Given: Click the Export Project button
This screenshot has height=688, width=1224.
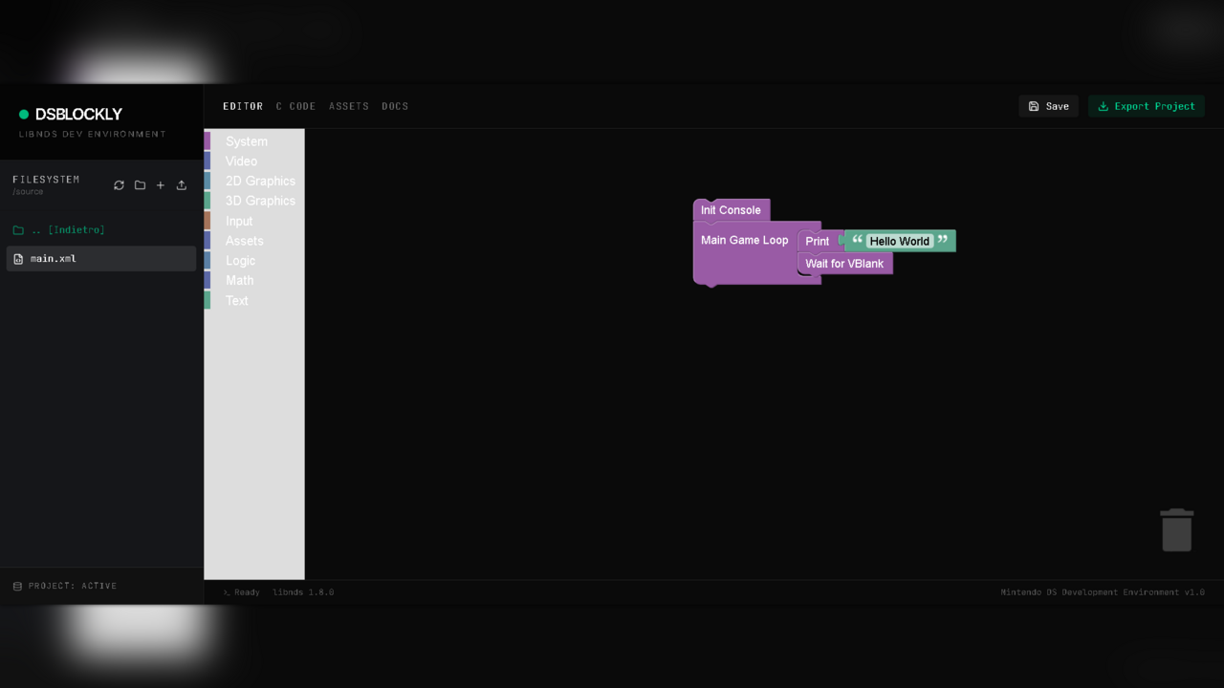Looking at the screenshot, I should [x=1146, y=106].
